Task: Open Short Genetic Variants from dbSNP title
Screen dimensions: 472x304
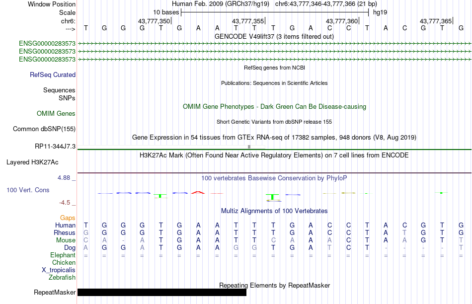Action: 274,122
